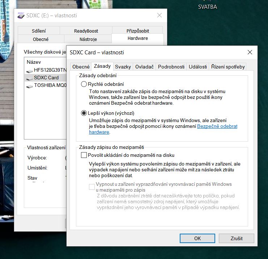Open the Svazky tab

point(123,67)
